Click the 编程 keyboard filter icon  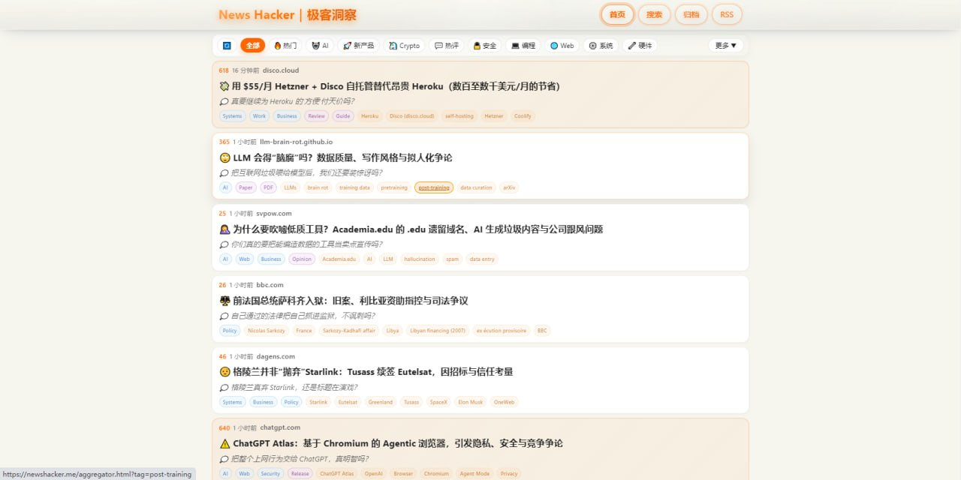514,45
